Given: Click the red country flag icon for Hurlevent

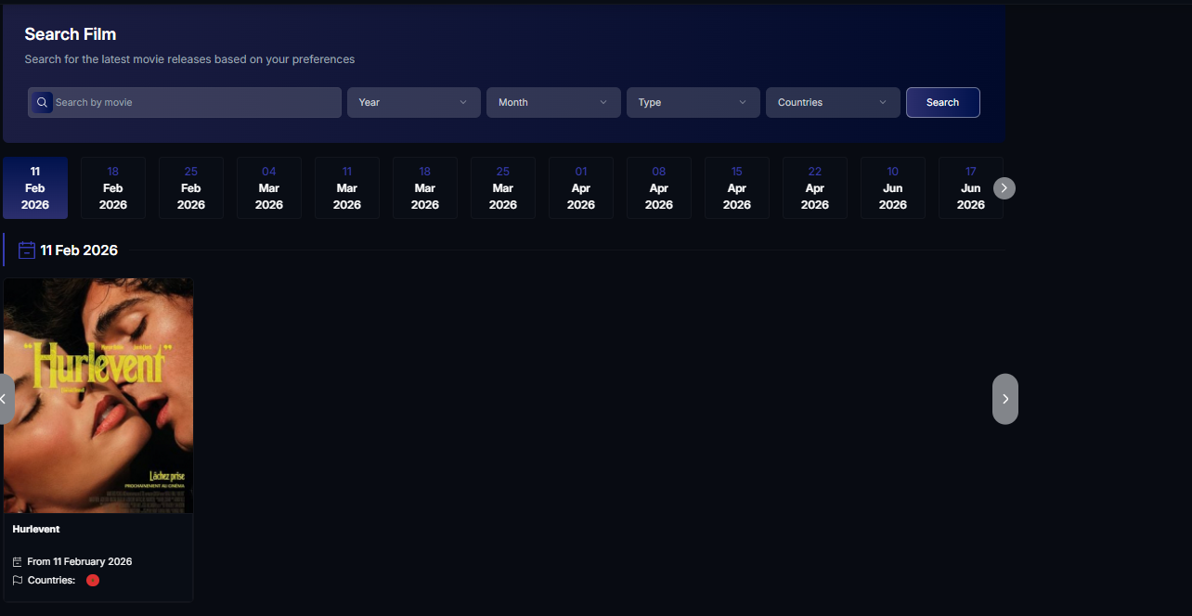Looking at the screenshot, I should (x=93, y=581).
